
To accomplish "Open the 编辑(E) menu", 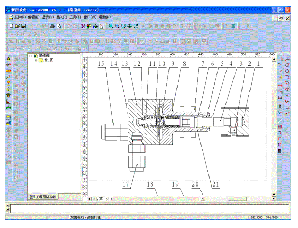I will coord(34,17).
